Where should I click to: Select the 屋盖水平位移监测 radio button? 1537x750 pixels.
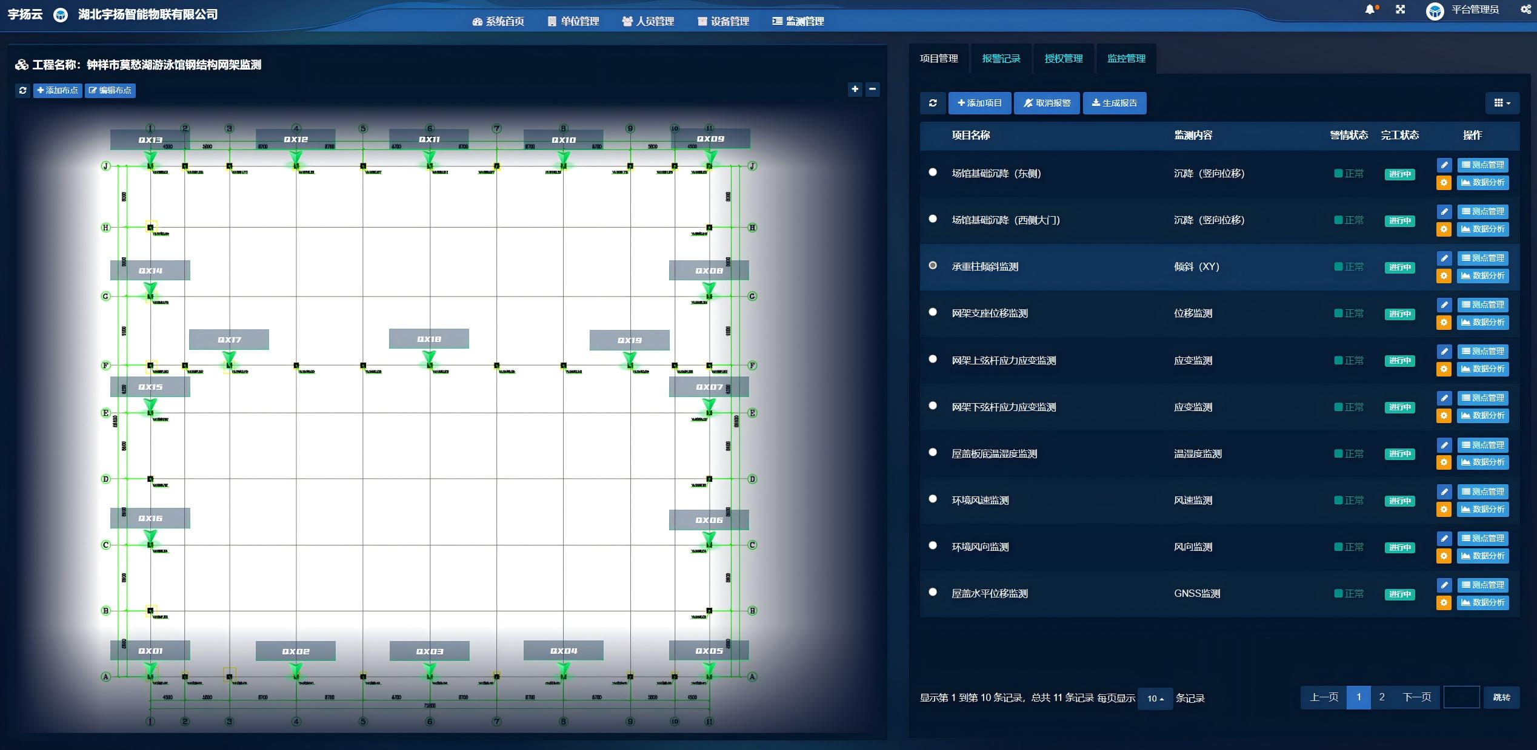(x=933, y=592)
